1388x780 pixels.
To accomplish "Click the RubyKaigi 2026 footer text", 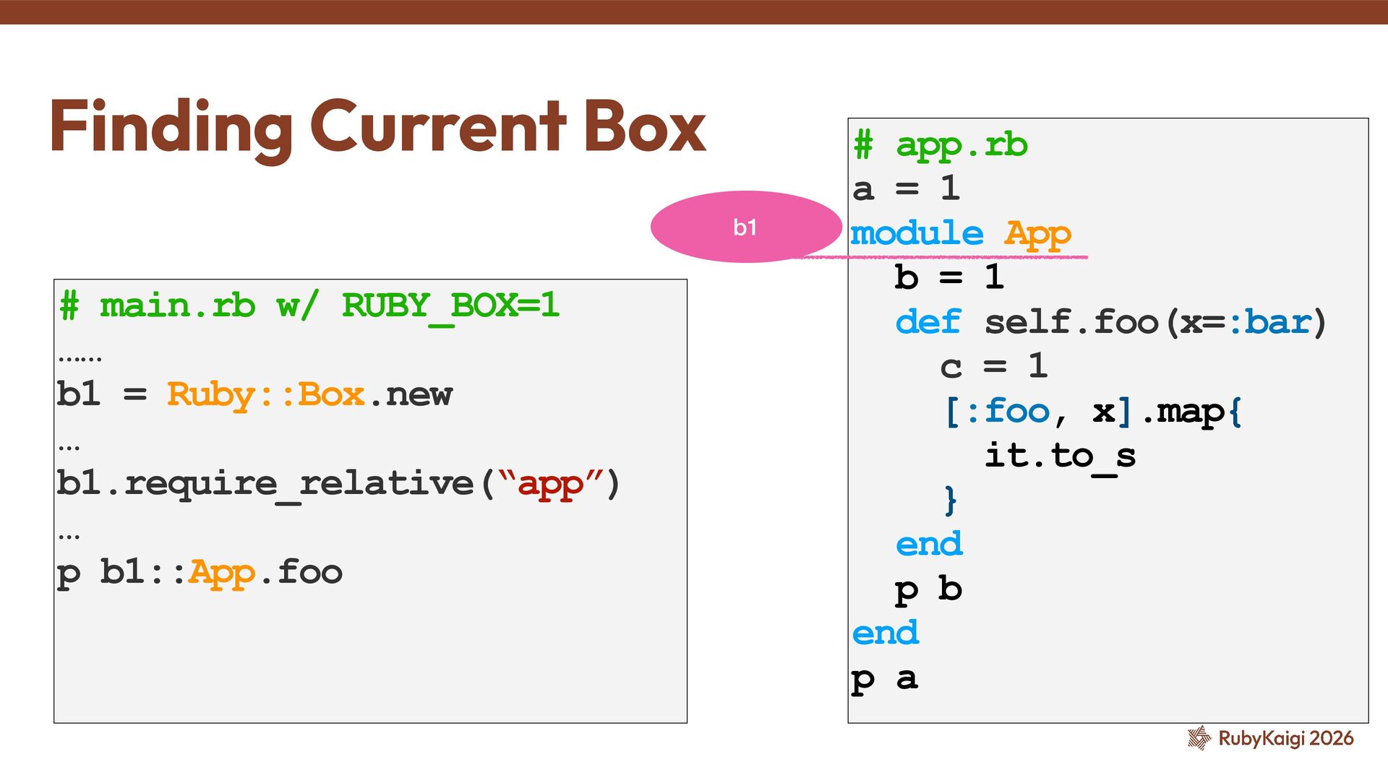I will coord(1285,738).
